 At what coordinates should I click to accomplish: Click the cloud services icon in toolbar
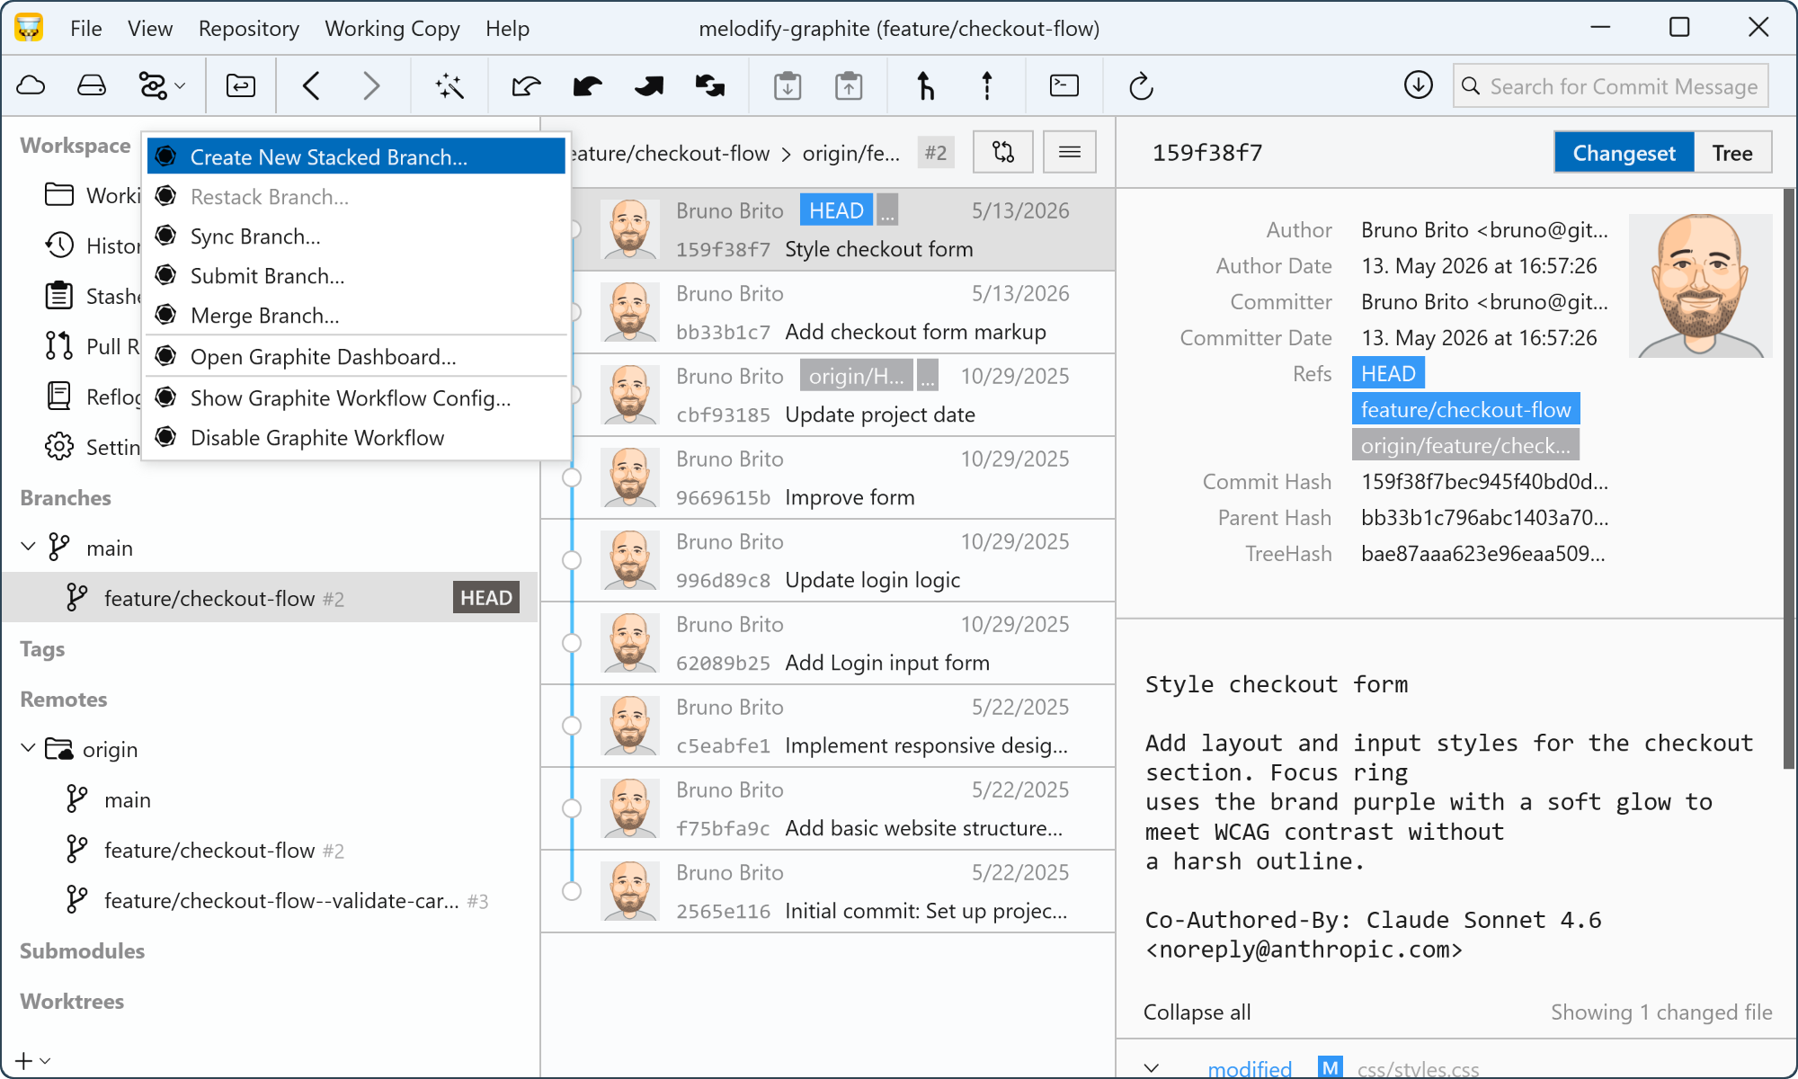point(31,86)
